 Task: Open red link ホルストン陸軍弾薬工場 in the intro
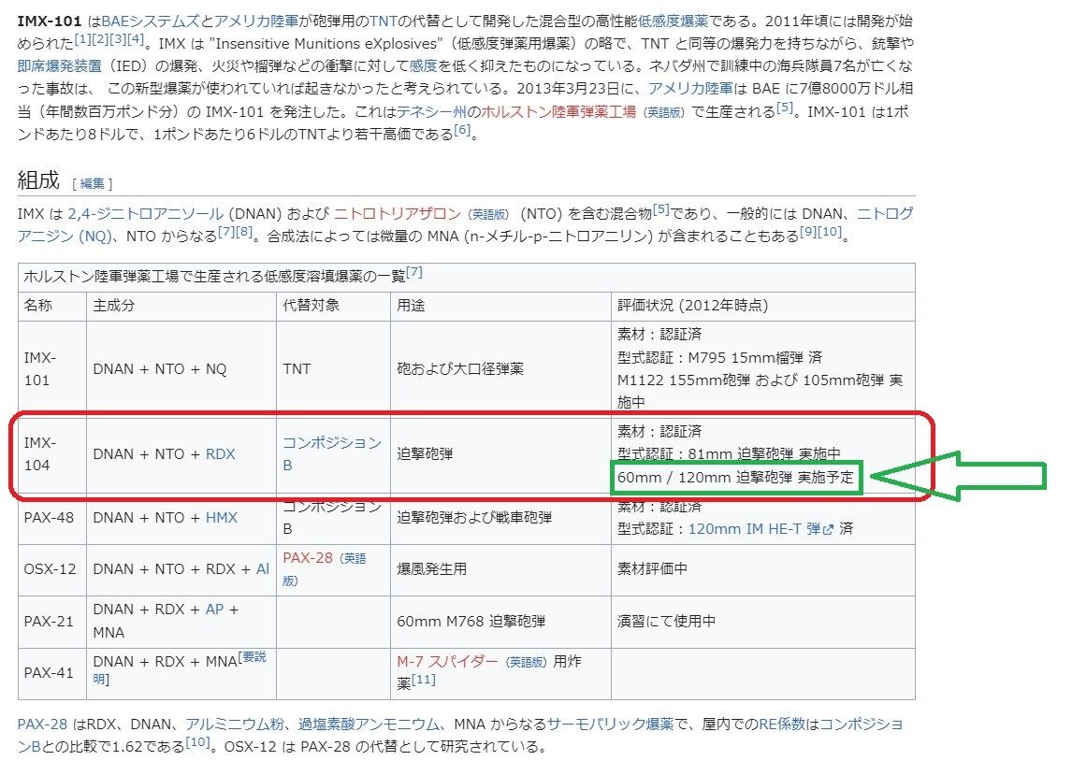pyautogui.click(x=558, y=111)
